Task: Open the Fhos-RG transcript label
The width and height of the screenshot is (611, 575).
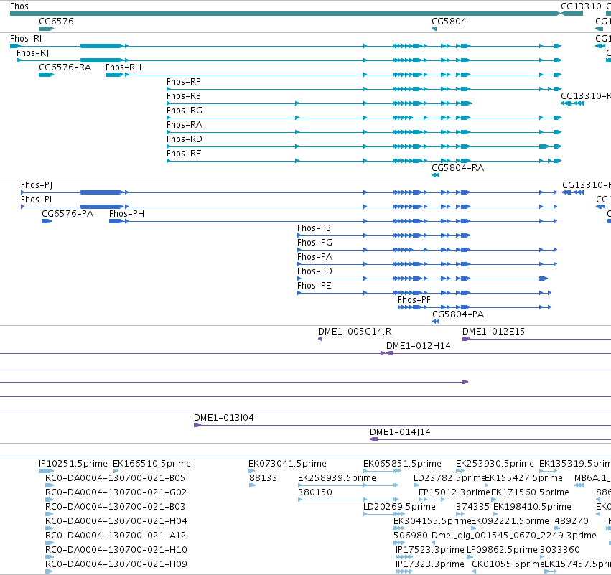Action: [x=185, y=111]
